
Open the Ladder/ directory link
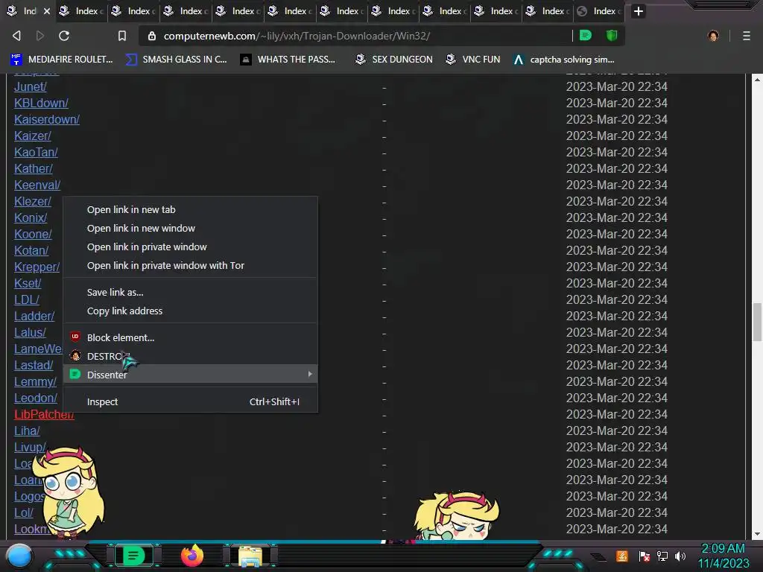[34, 316]
